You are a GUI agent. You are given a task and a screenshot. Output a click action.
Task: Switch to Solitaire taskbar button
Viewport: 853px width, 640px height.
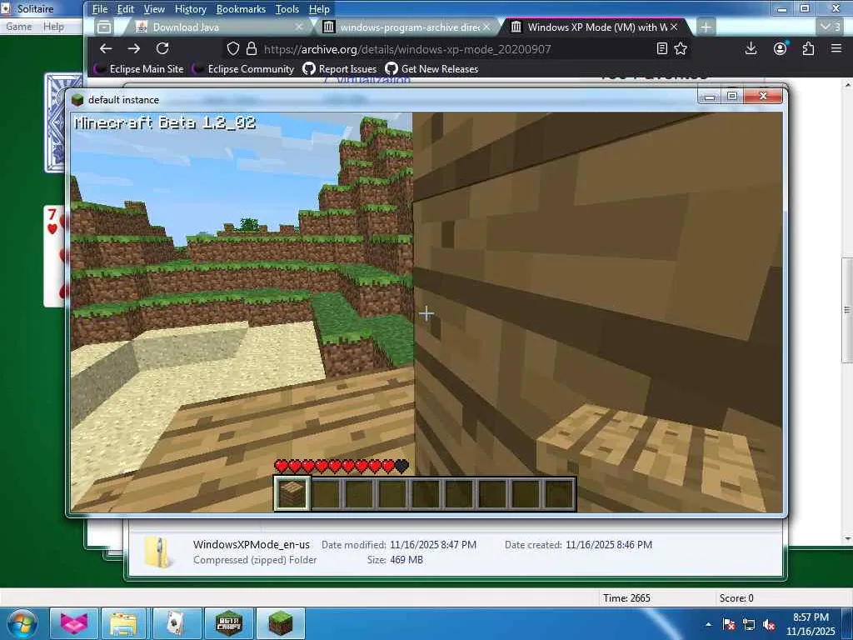pos(177,623)
